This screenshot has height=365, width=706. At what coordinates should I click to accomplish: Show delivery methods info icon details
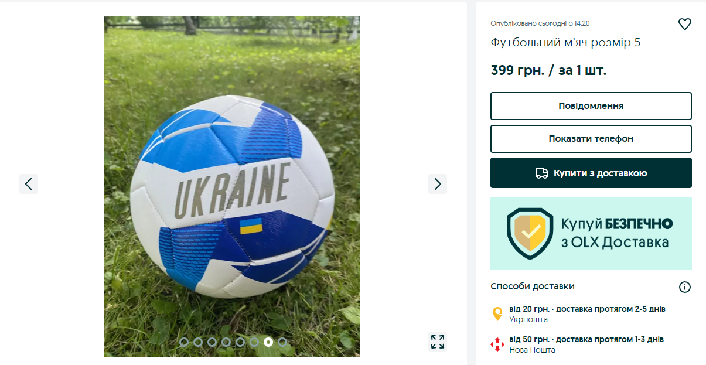[x=685, y=287]
